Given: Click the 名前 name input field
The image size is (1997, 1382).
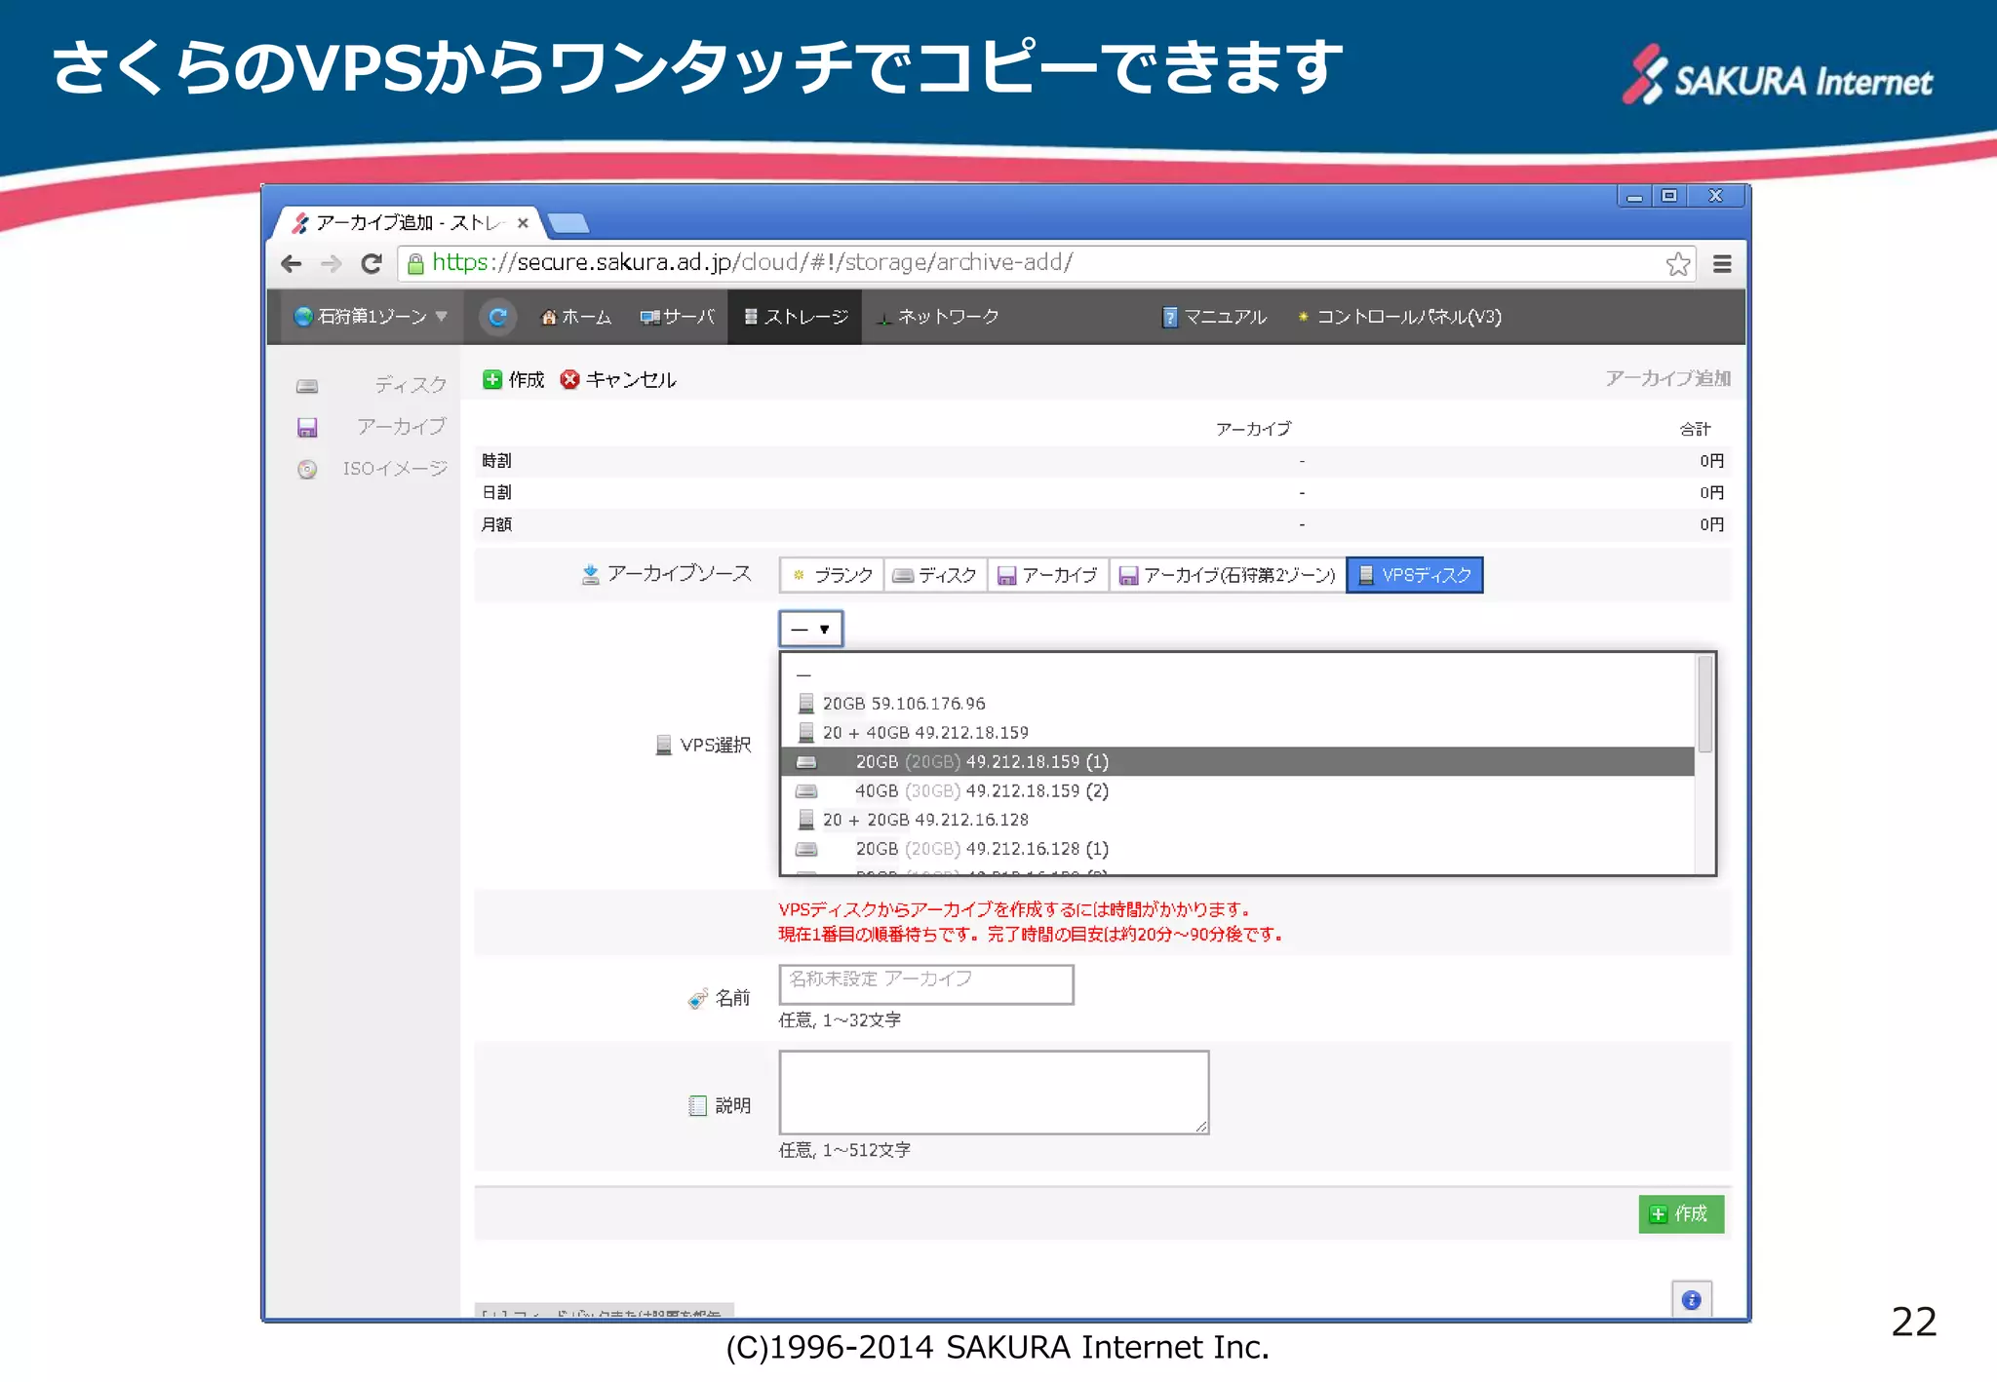Looking at the screenshot, I should pyautogui.click(x=926, y=984).
